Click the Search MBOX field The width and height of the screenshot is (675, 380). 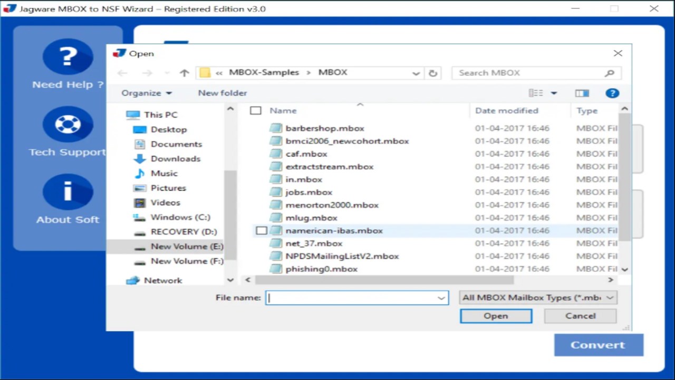click(x=536, y=73)
